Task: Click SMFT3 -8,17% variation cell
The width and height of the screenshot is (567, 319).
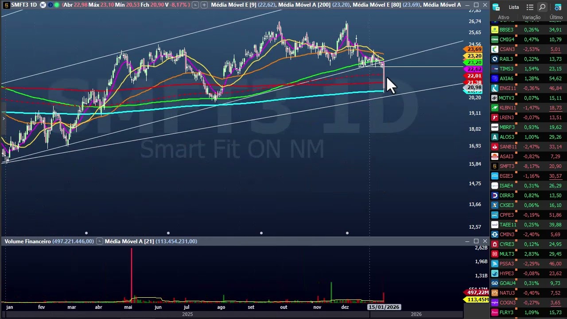Action: (532, 166)
